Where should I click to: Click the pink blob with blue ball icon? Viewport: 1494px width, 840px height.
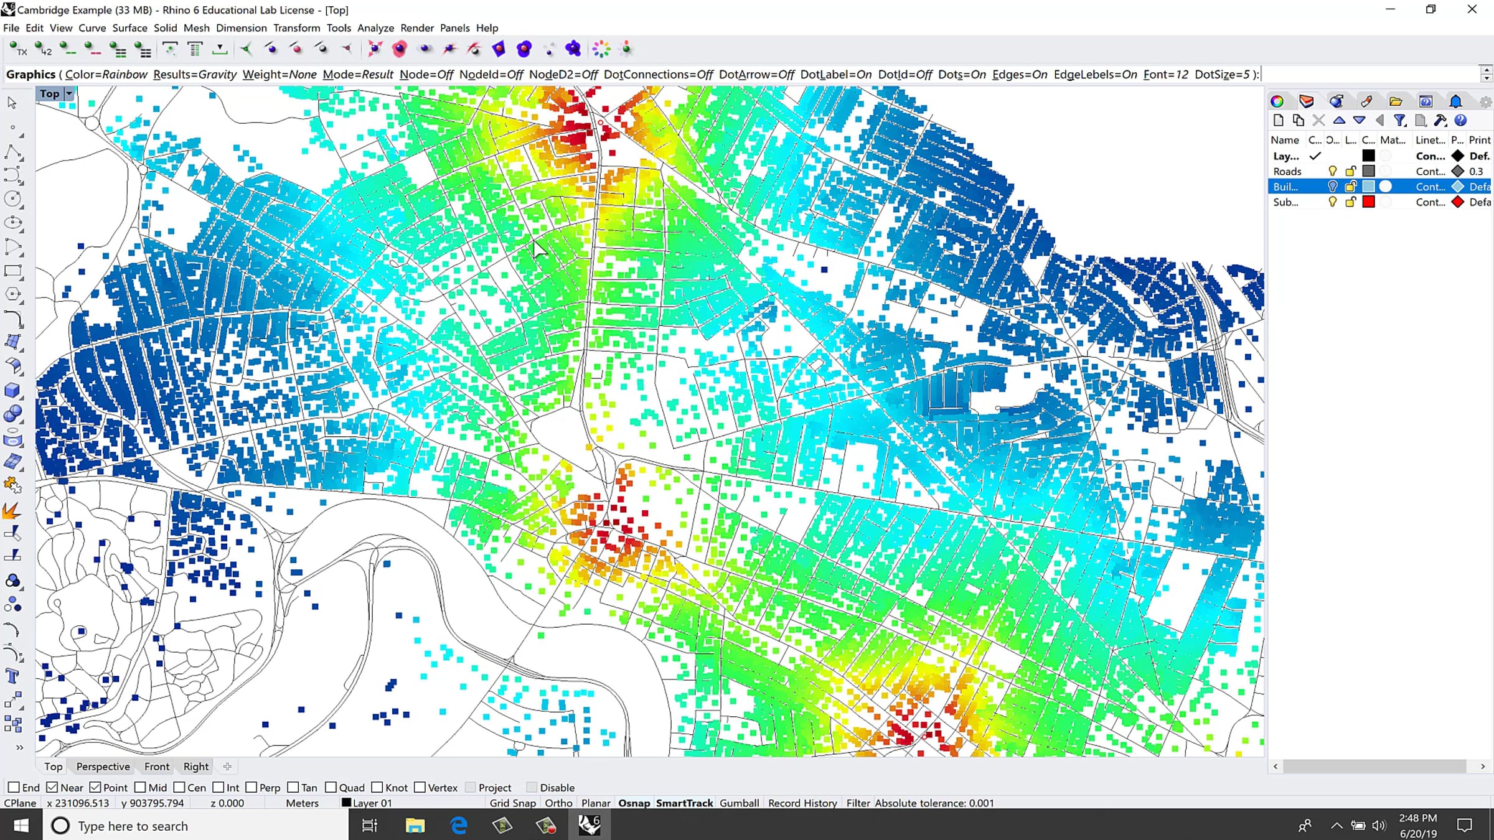click(399, 49)
